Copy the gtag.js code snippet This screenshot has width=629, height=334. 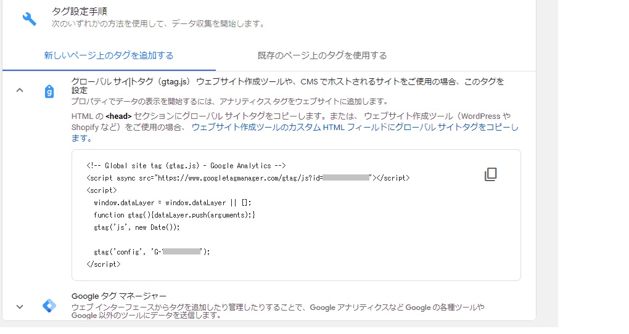point(491,174)
